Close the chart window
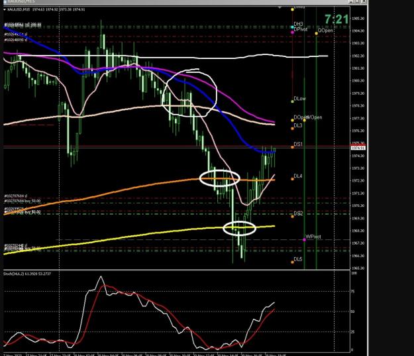 tap(363, 1)
